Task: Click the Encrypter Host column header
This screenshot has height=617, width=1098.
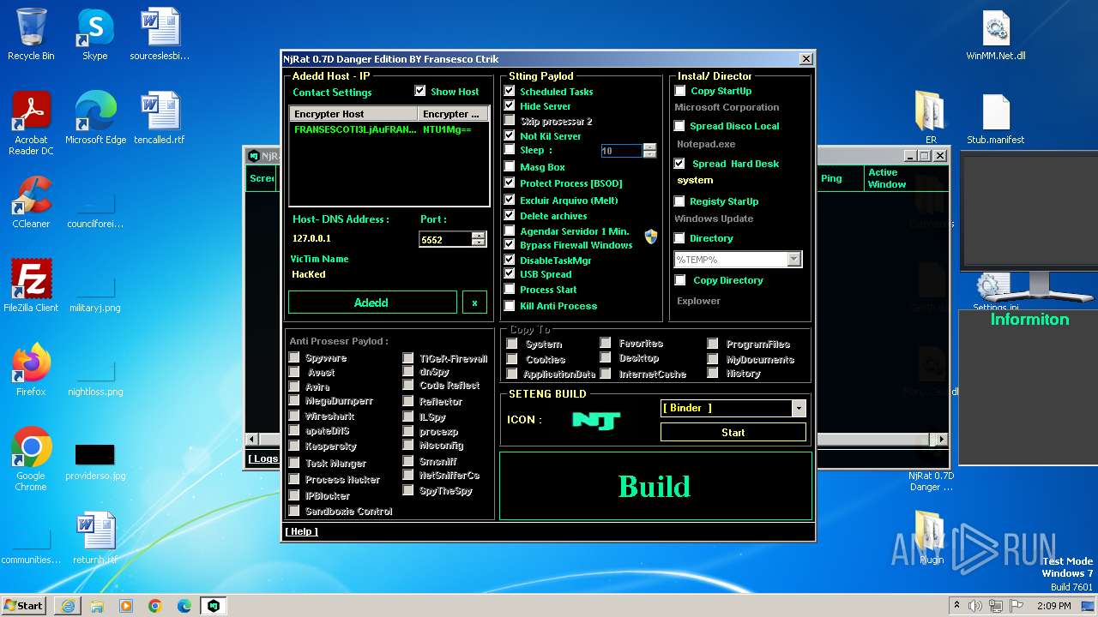Action: tap(353, 114)
